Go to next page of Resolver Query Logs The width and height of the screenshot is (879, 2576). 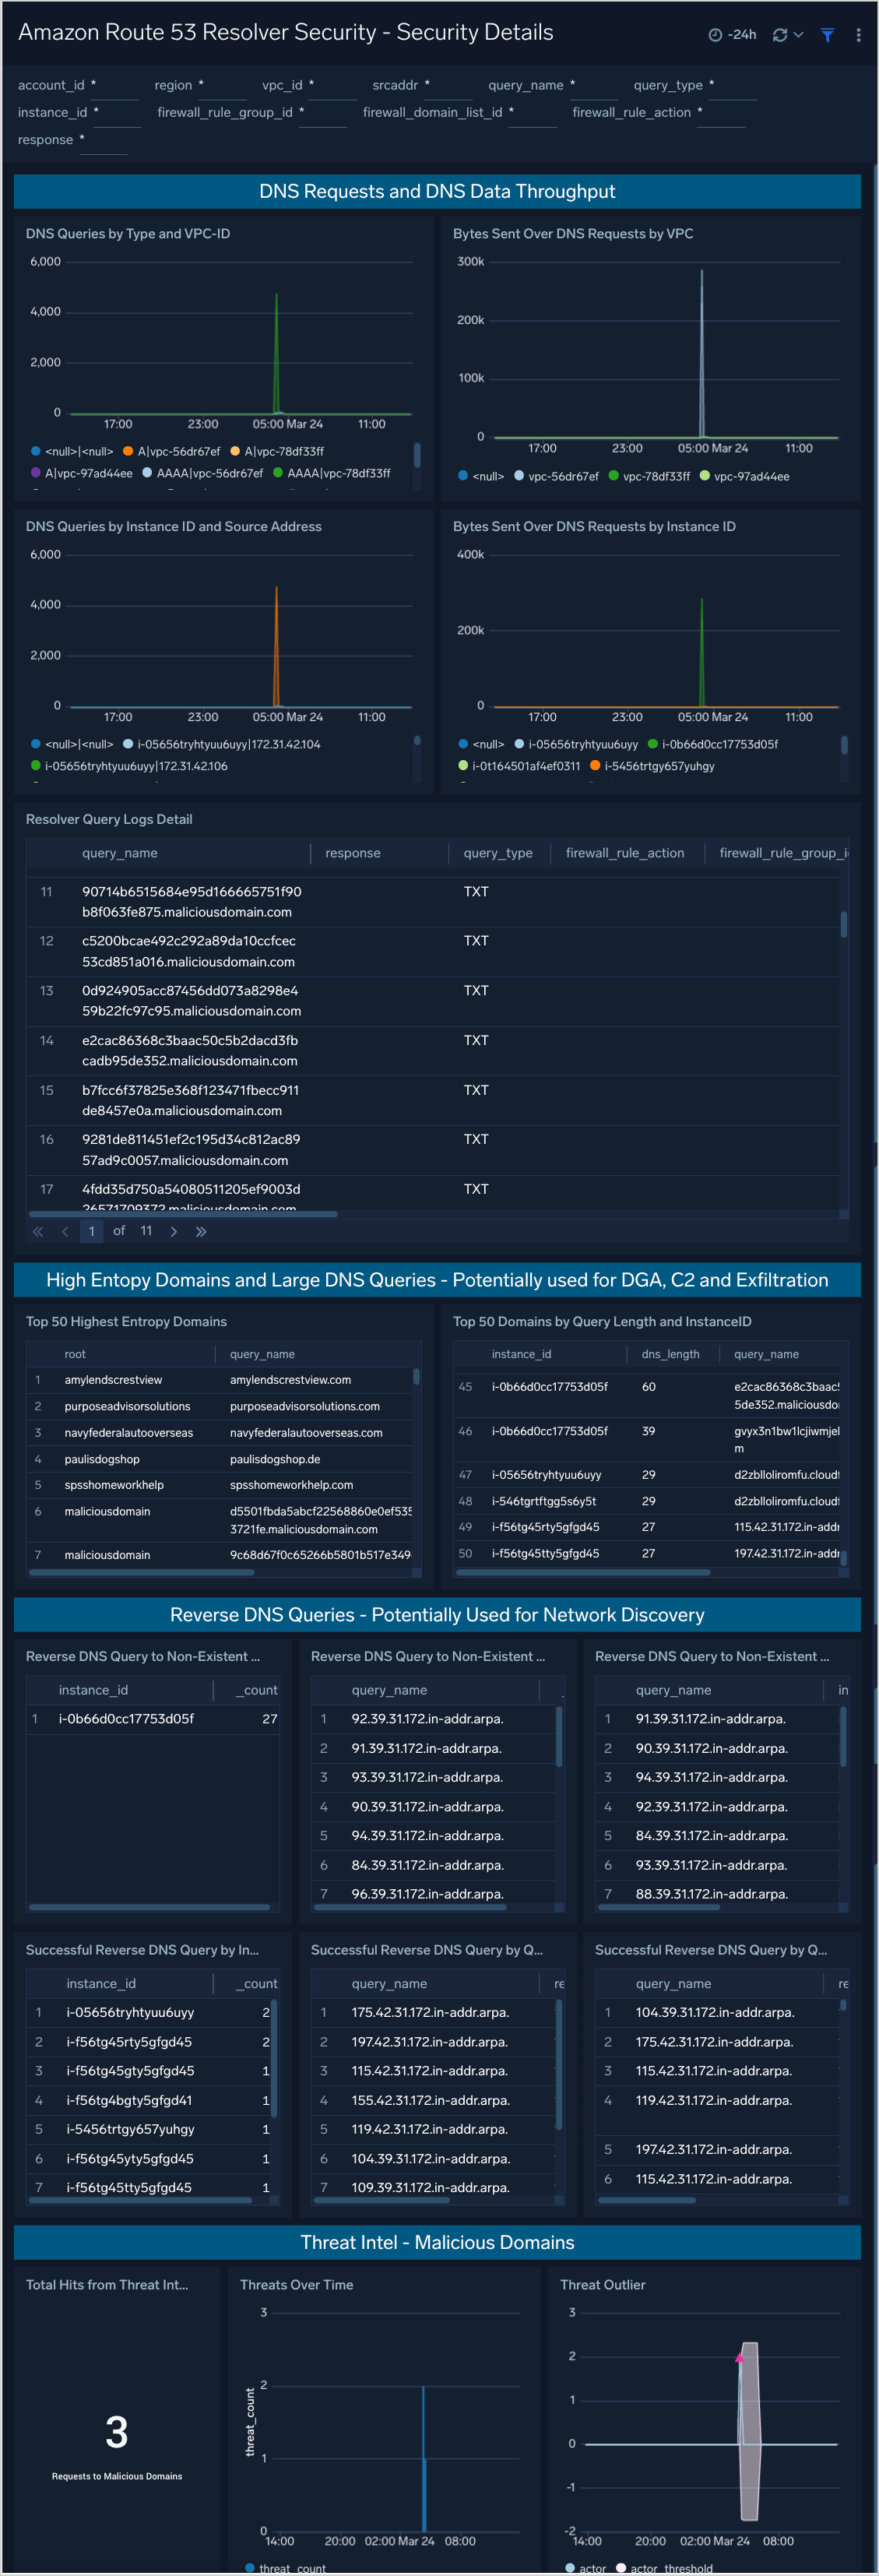(x=174, y=1231)
